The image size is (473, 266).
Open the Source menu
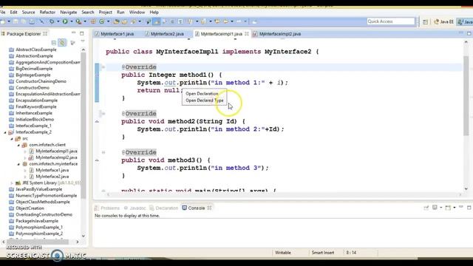[28, 12]
